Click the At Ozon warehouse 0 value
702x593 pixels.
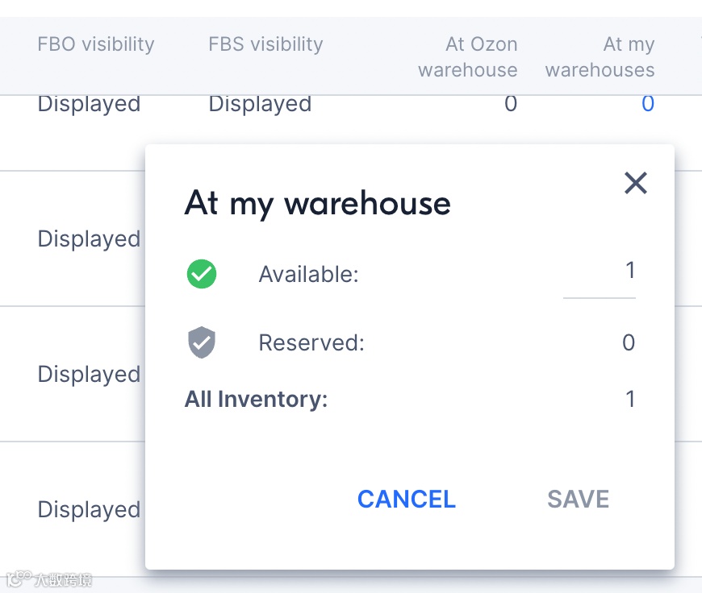510,104
